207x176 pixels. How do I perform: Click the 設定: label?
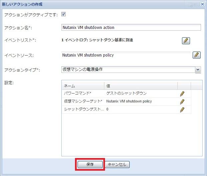[x=9, y=83]
